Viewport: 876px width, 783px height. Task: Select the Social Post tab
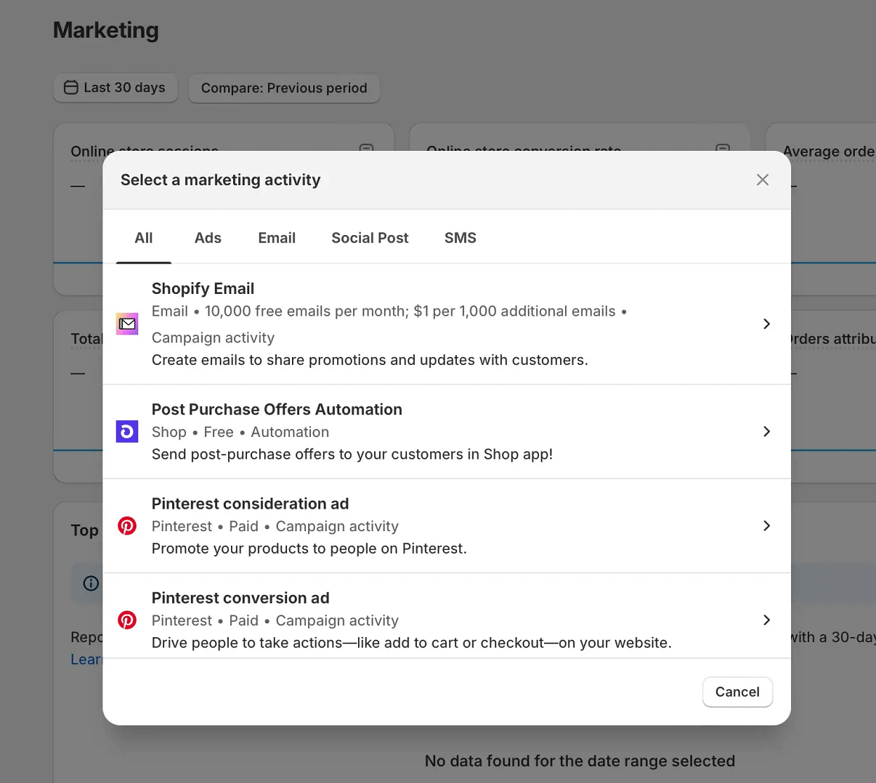(x=370, y=238)
